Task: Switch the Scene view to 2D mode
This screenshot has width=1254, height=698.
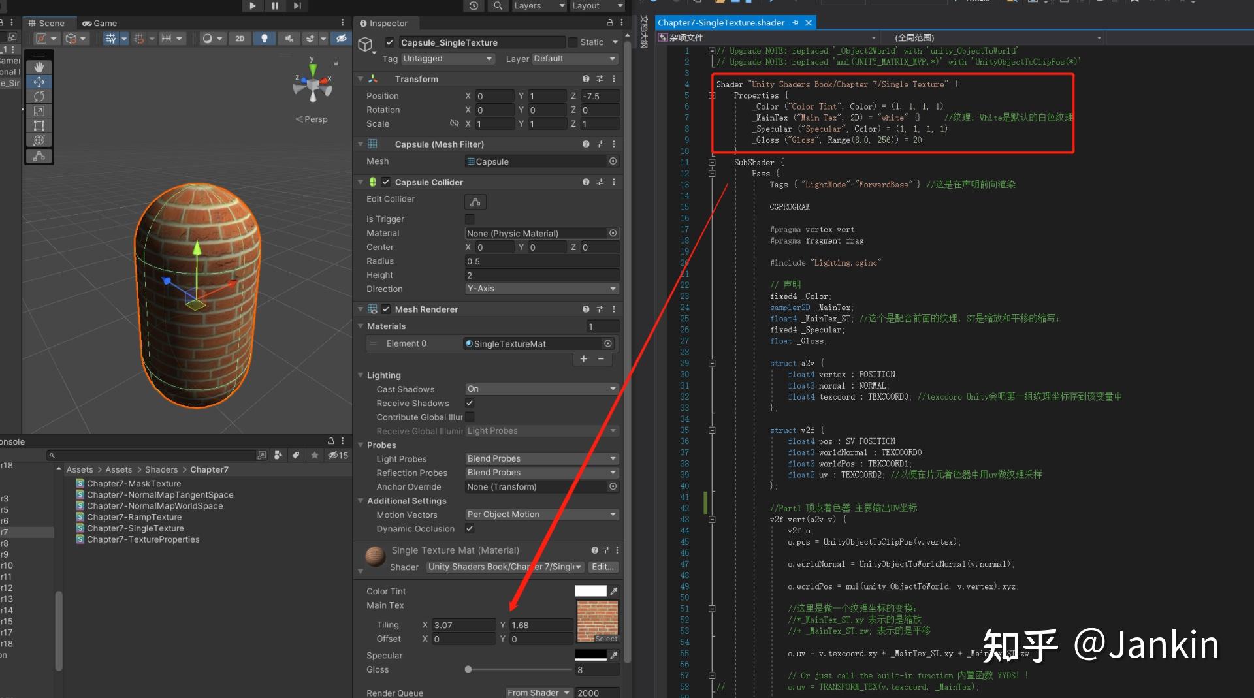Action: (240, 39)
